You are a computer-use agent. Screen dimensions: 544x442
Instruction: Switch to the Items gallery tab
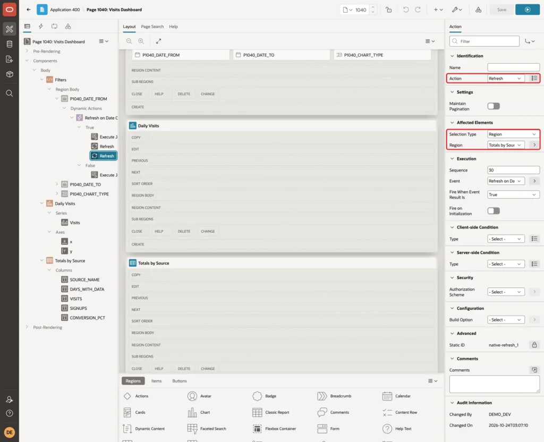(157, 381)
